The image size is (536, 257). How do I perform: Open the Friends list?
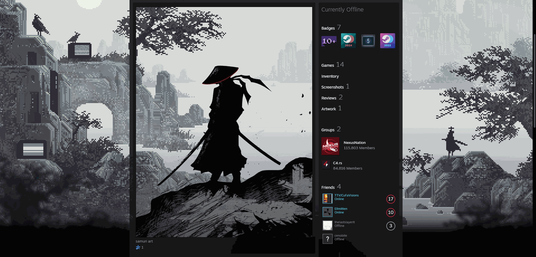click(328, 187)
